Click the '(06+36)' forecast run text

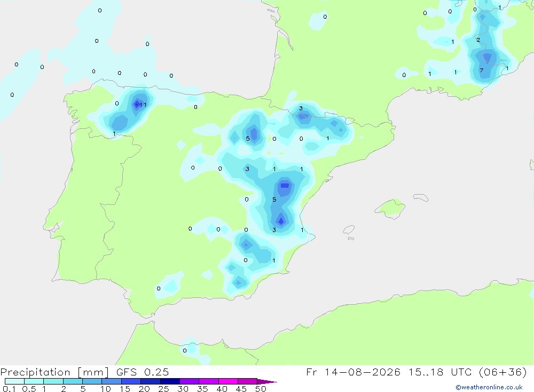tap(502, 372)
